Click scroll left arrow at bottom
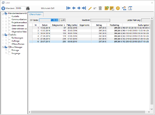The image size is (155, 115). coord(29,112)
